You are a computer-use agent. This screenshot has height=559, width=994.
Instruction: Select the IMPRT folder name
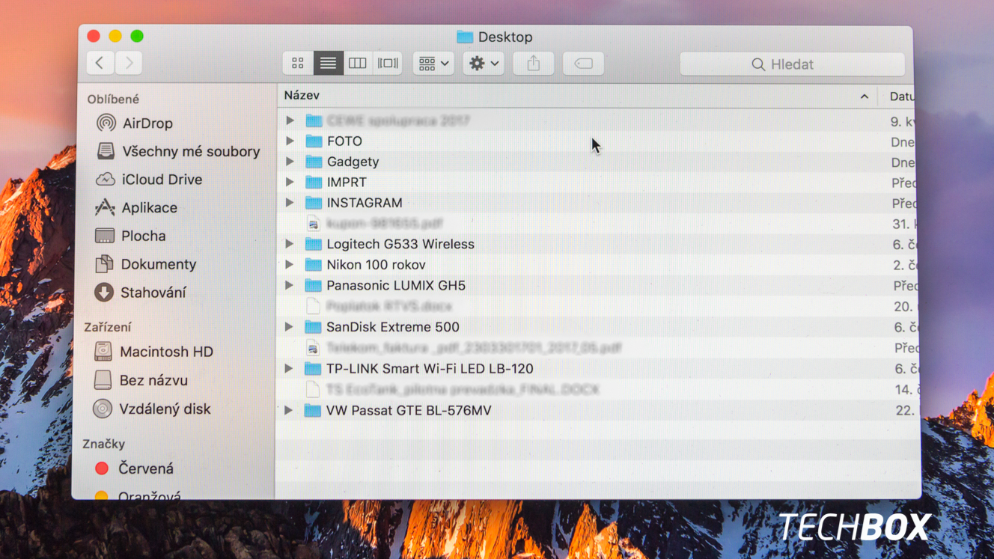(x=347, y=182)
